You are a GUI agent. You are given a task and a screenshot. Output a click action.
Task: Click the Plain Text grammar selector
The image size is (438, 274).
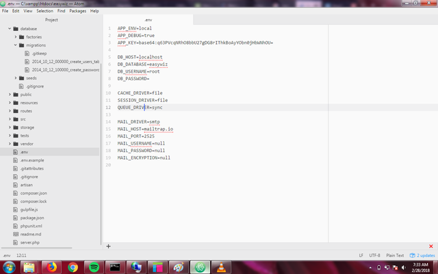[395, 256]
